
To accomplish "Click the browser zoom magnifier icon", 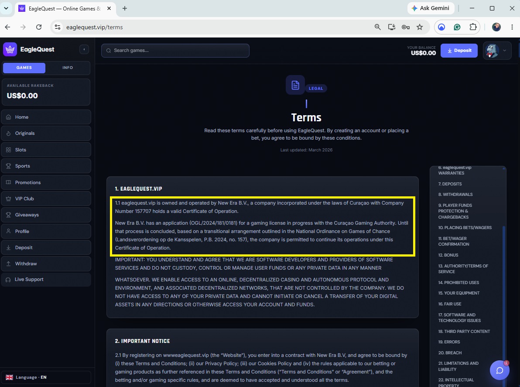I will (x=377, y=27).
